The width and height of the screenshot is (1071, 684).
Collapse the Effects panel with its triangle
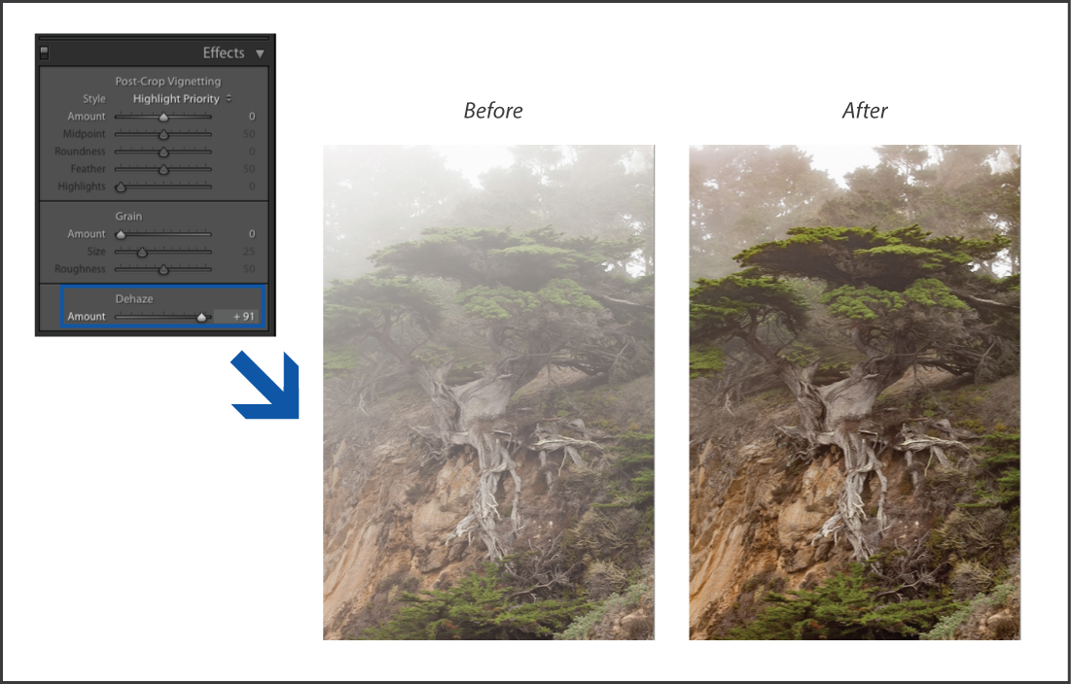[x=260, y=53]
